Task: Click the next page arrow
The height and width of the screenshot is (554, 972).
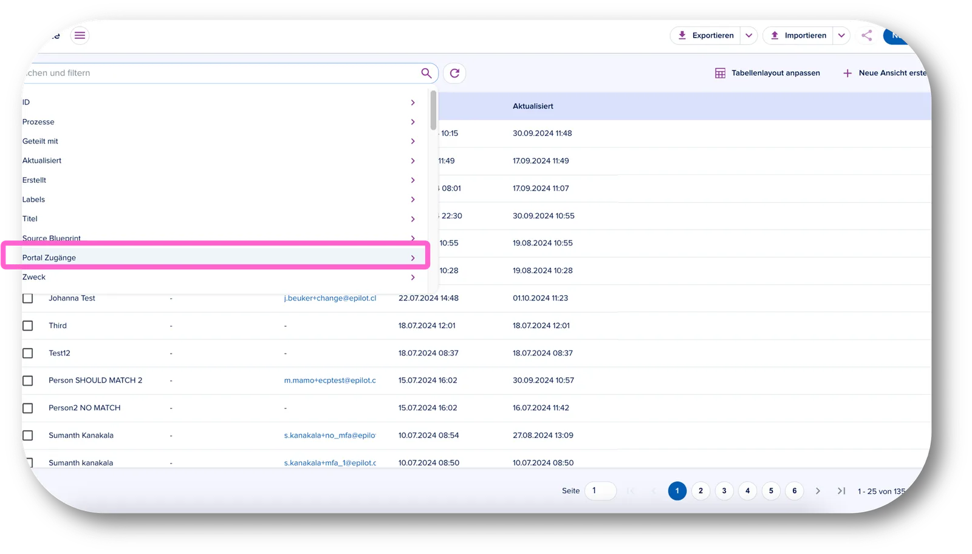Action: pos(818,491)
